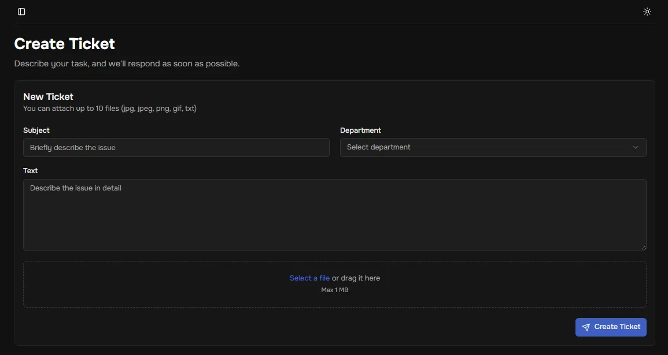The width and height of the screenshot is (668, 355).
Task: Click the "Describe your task" subtitle text
Action: [127, 63]
